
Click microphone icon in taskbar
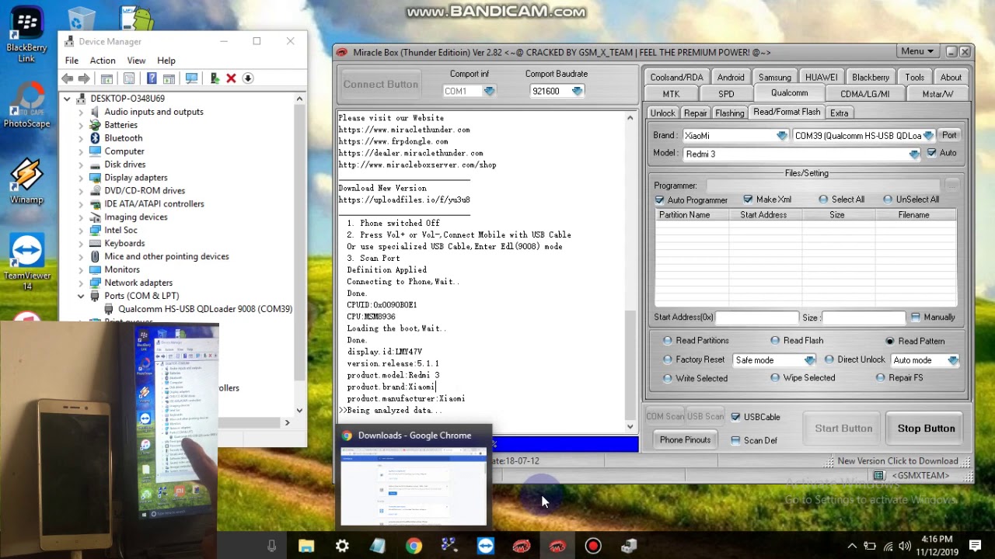pyautogui.click(x=271, y=547)
